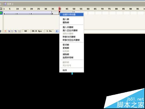The height and width of the screenshot is (109, 145).
Task: Click the 元件 2 symbol icon
Action: click(5, 4)
